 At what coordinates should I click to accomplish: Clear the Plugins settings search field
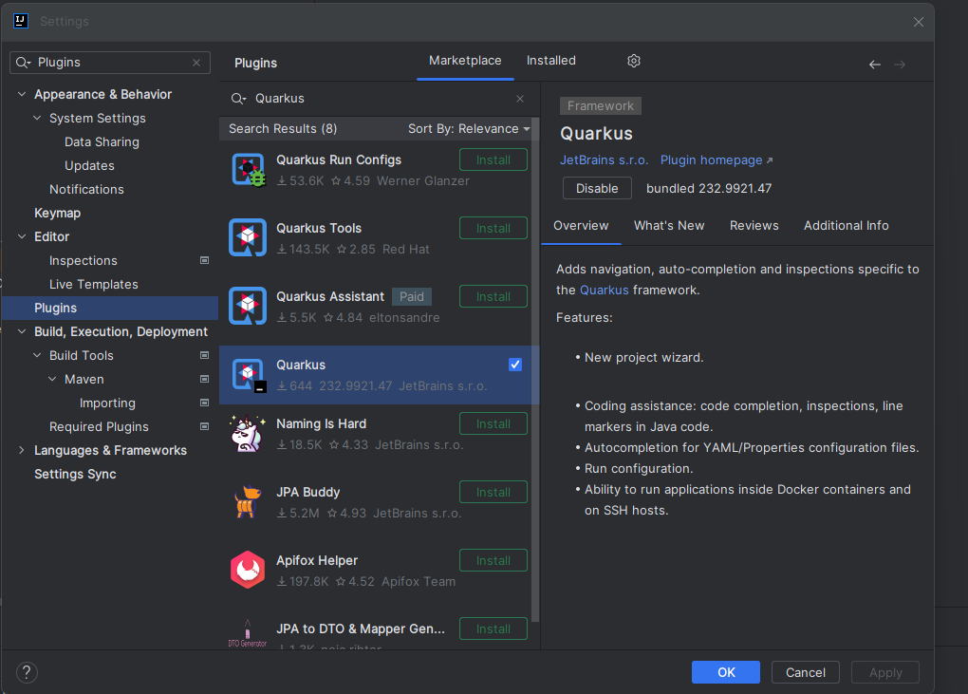(196, 63)
